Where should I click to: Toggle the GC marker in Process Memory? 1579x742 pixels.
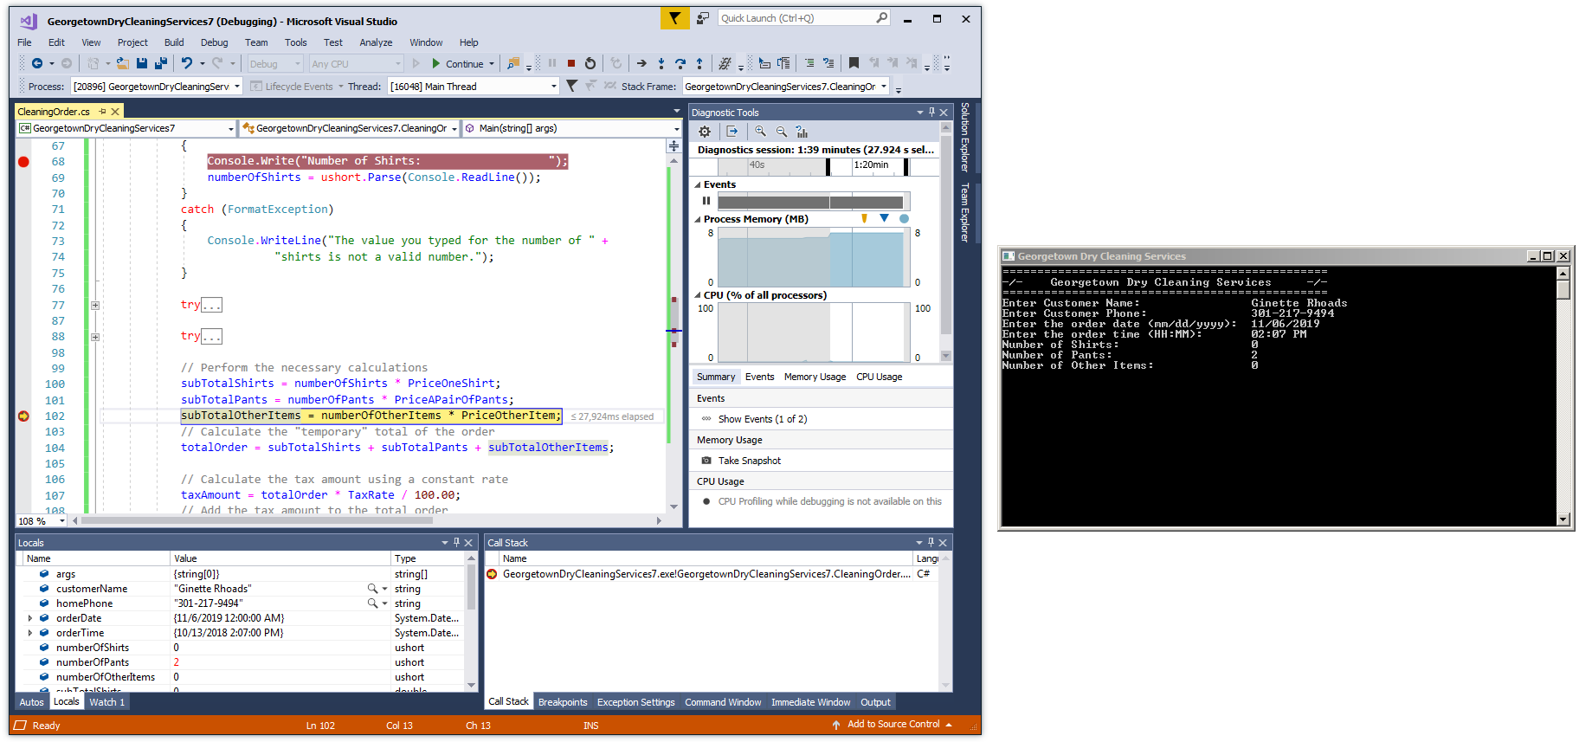pyautogui.click(x=864, y=219)
